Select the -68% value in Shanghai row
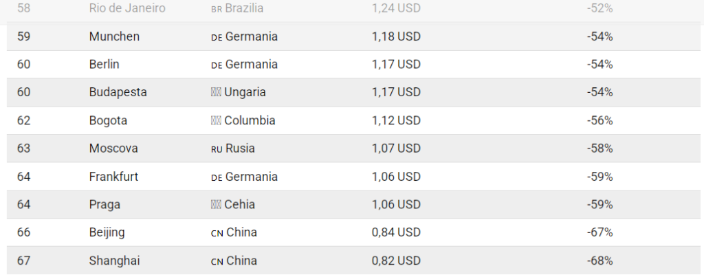The height and width of the screenshot is (275, 704). [599, 261]
